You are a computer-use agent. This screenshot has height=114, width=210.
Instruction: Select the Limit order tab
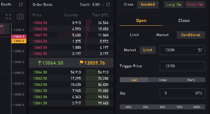[134, 35]
